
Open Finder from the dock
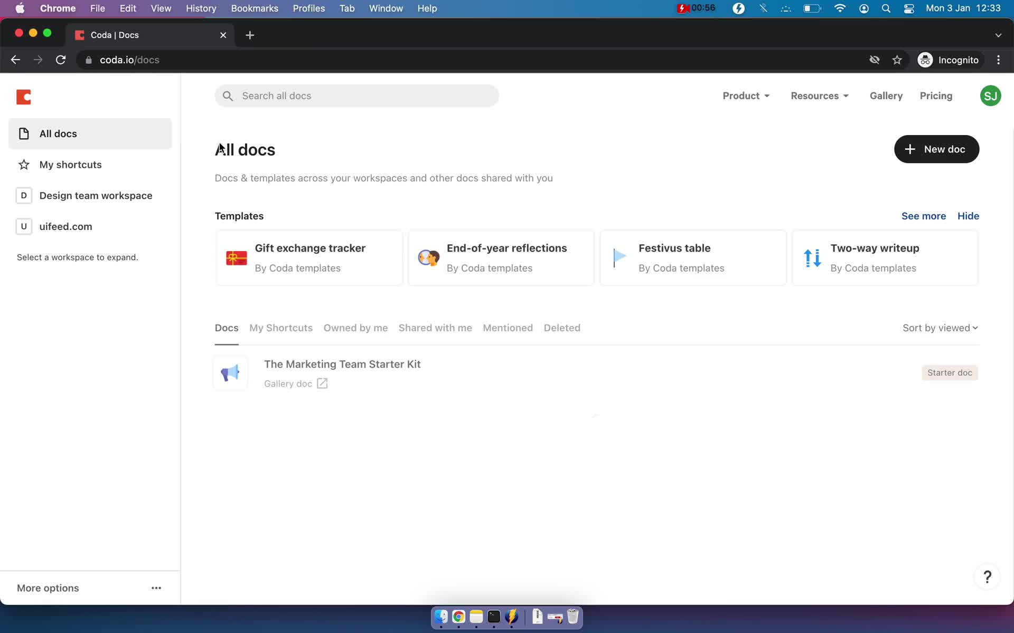click(x=441, y=617)
